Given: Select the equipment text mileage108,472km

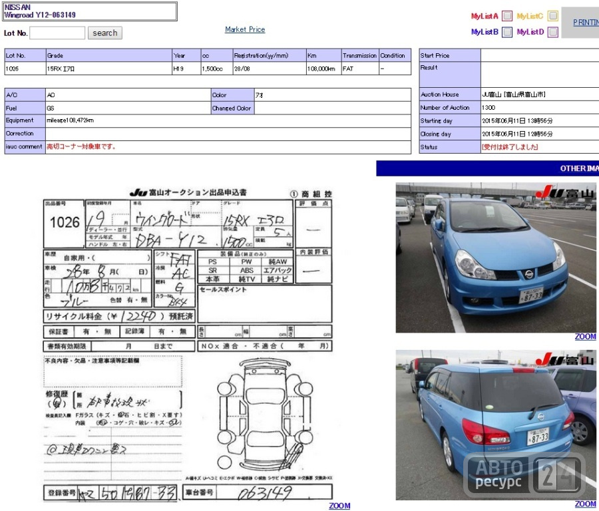Looking at the screenshot, I should [x=71, y=120].
